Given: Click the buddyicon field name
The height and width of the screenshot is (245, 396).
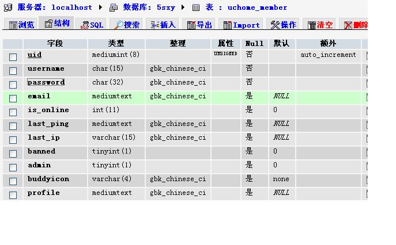Looking at the screenshot, I should click(x=48, y=179).
